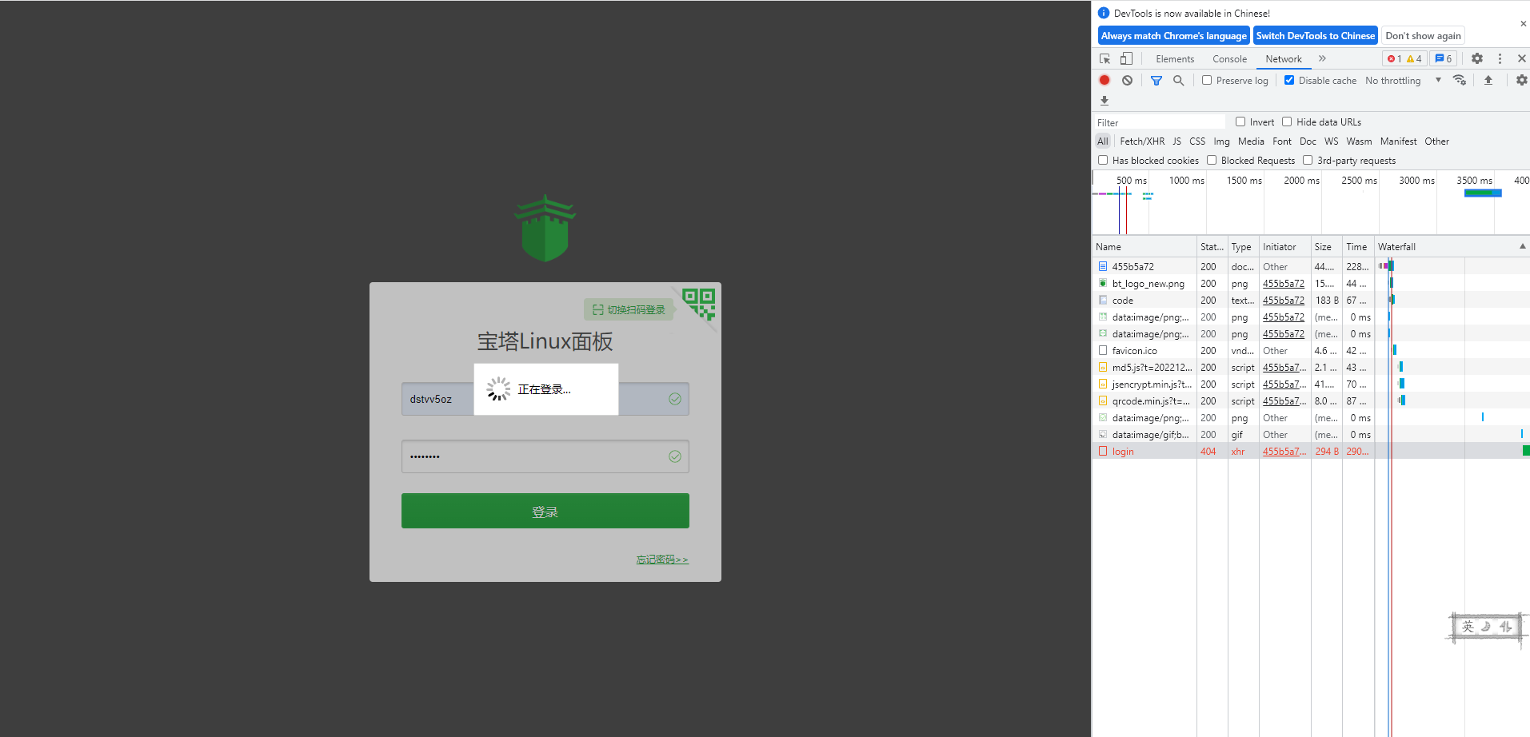Enable 3rd-party requests checkbox
This screenshot has height=737, width=1530.
click(1308, 160)
